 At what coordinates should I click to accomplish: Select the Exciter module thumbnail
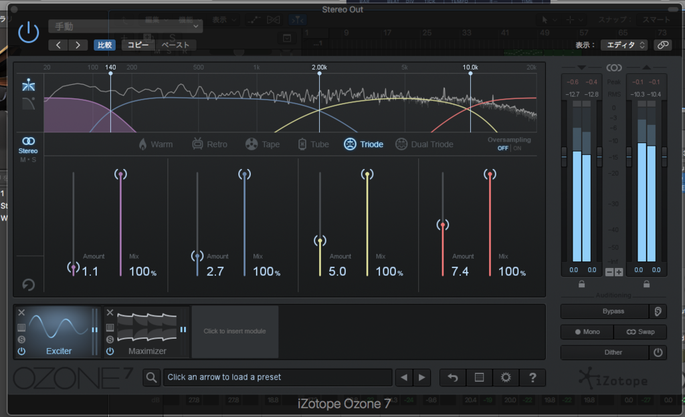click(59, 332)
